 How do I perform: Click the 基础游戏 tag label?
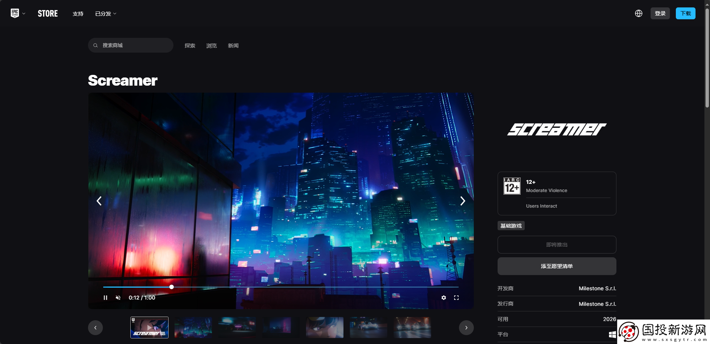[511, 226]
